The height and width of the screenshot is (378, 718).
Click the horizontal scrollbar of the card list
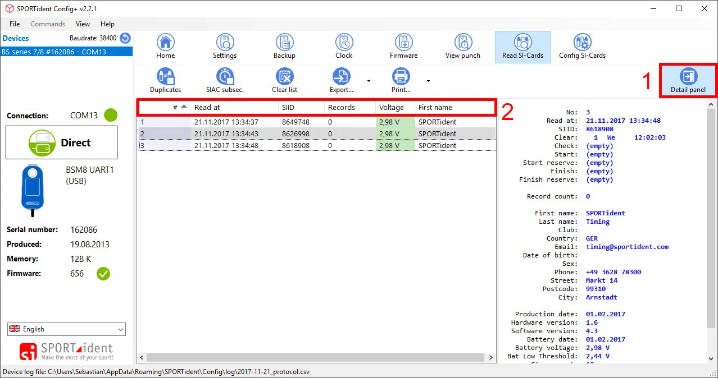coord(316,357)
